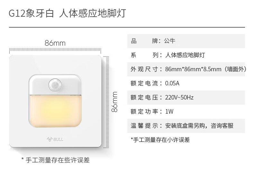Click the horizontal ruler scale above product
254x191 pixels.
(x=55, y=50)
